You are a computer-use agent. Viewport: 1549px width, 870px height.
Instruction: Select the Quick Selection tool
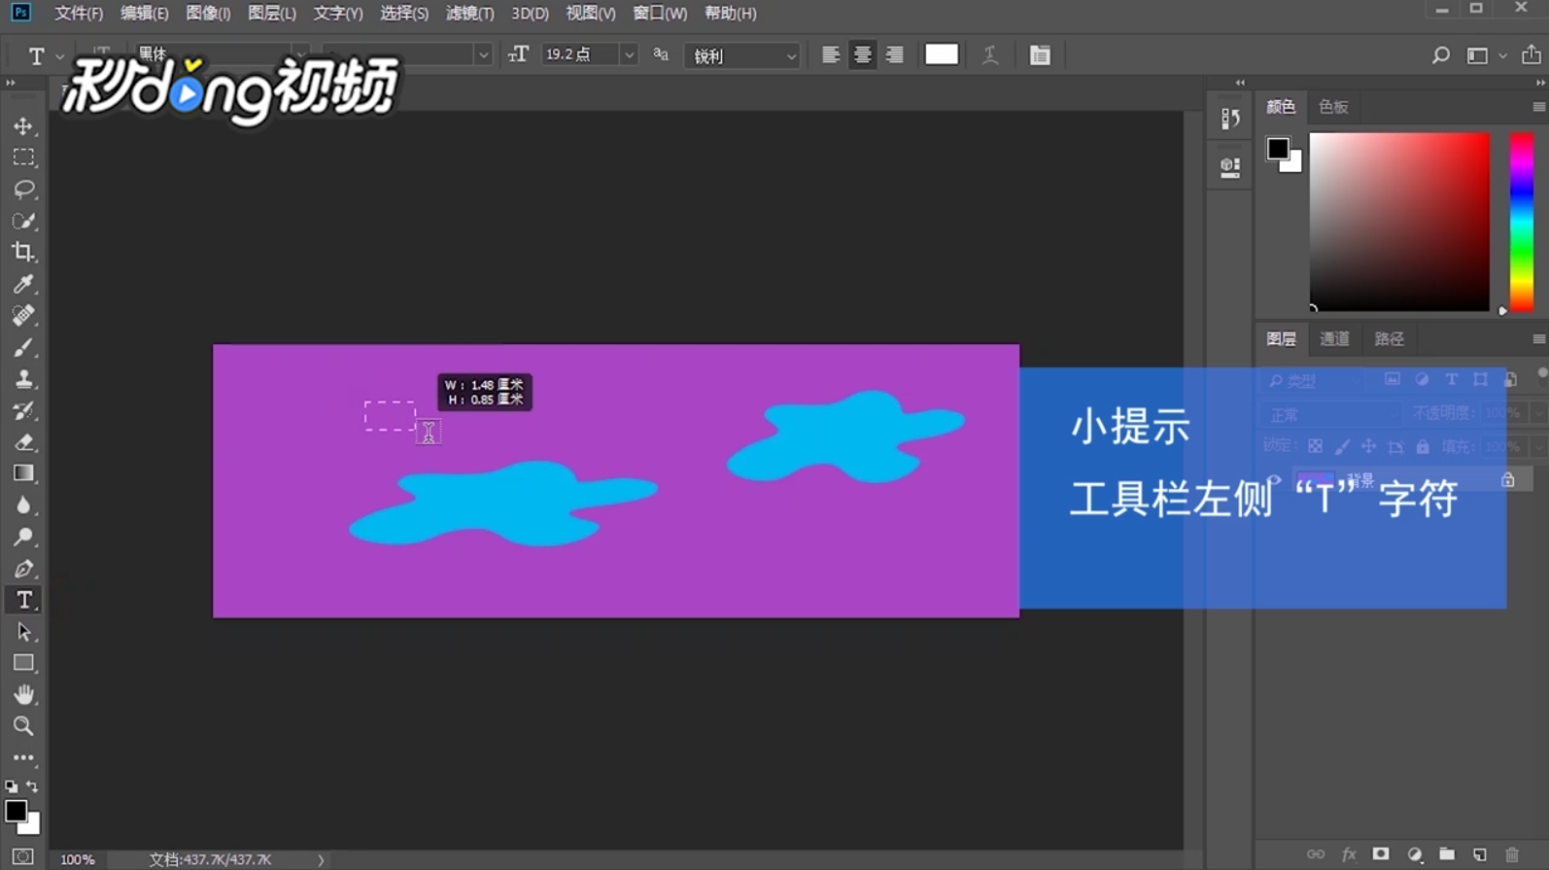point(23,221)
